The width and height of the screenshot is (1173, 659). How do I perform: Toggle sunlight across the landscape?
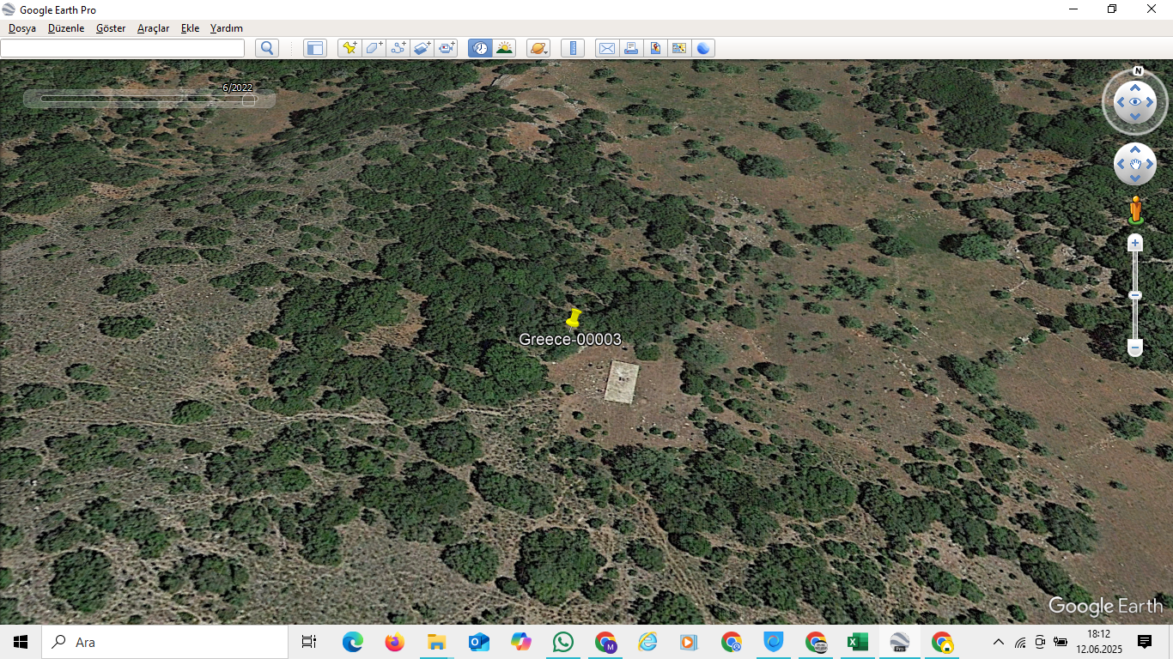pos(504,48)
